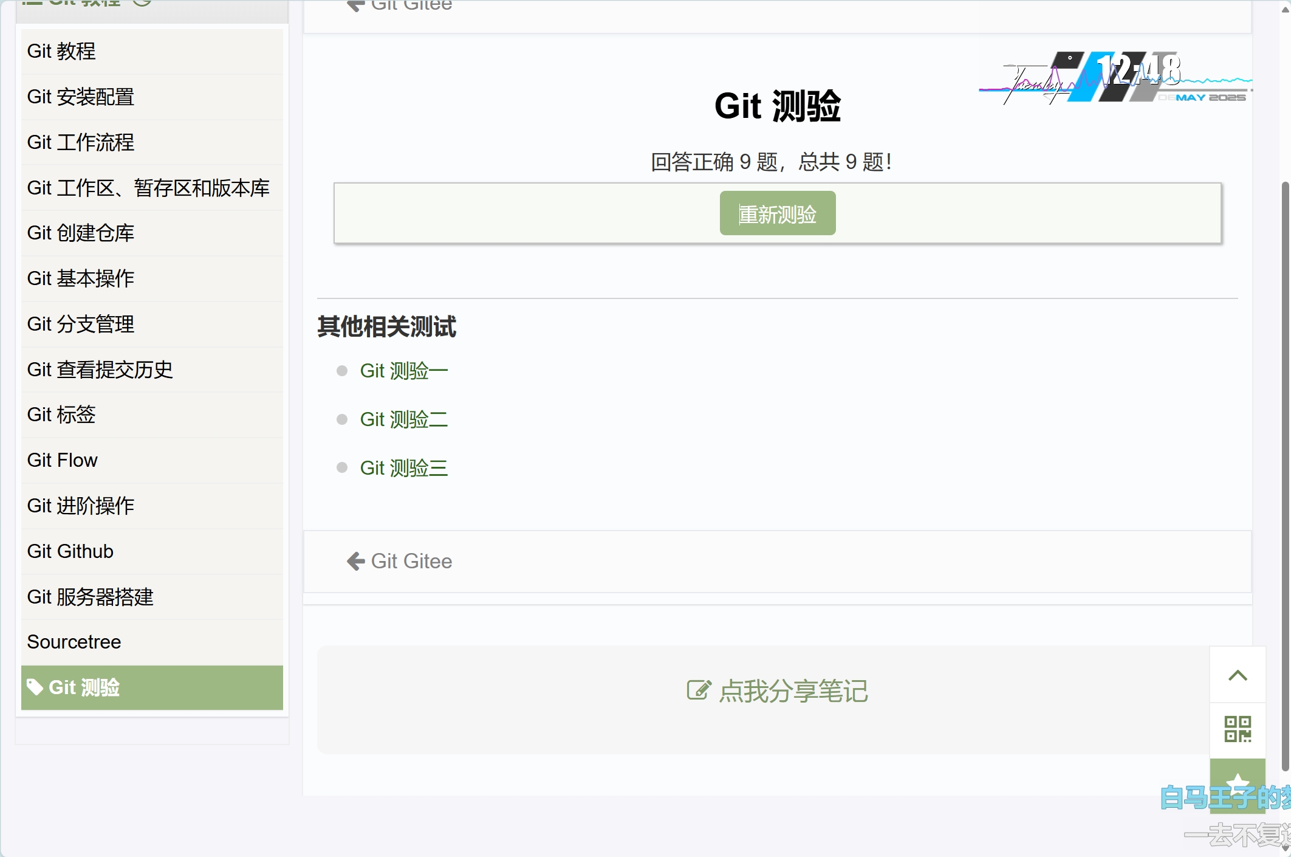1291x857 pixels.
Task: Navigate to previous page Git Gitee
Action: click(411, 561)
